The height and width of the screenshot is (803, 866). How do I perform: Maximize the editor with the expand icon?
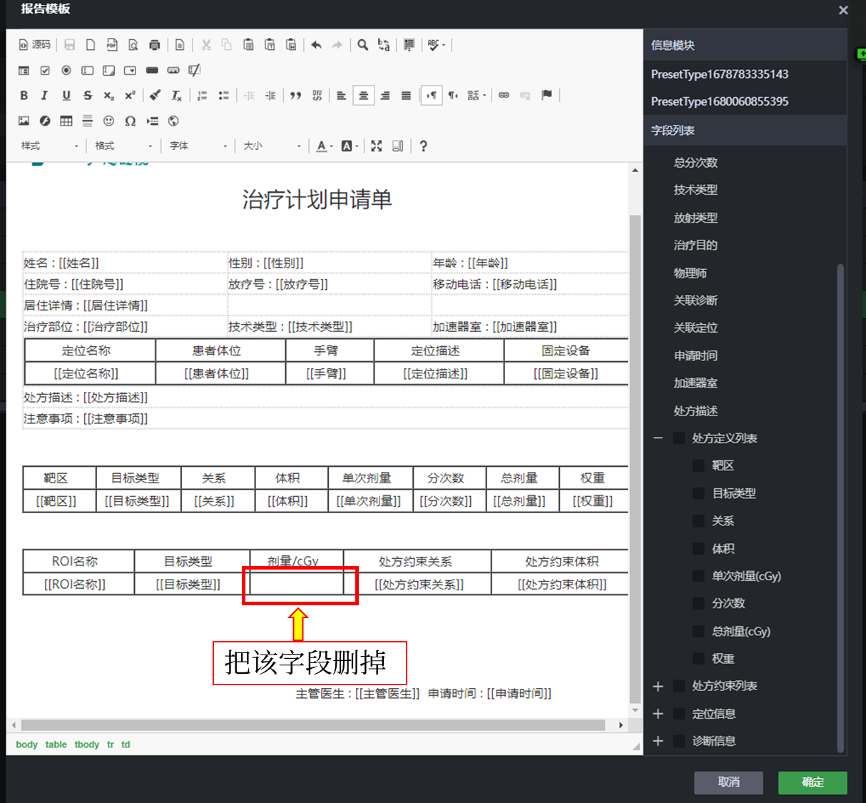(377, 146)
